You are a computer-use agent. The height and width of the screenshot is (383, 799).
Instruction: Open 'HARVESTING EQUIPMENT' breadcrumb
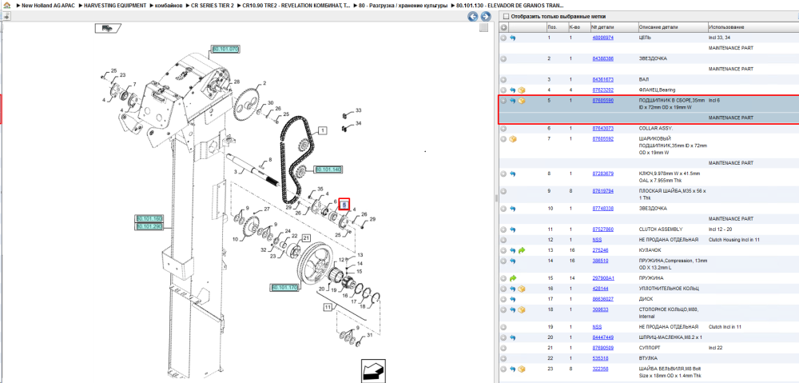(x=115, y=5)
